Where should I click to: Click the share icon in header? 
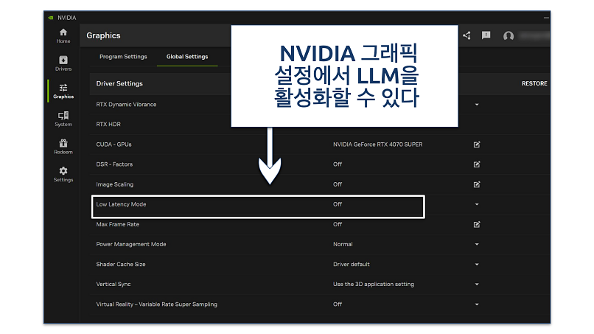click(x=467, y=35)
